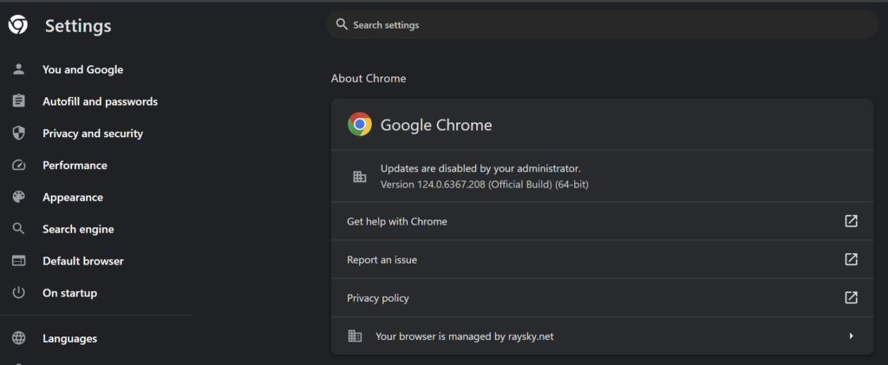
Task: Click the speedometer Performance icon
Action: 18,166
